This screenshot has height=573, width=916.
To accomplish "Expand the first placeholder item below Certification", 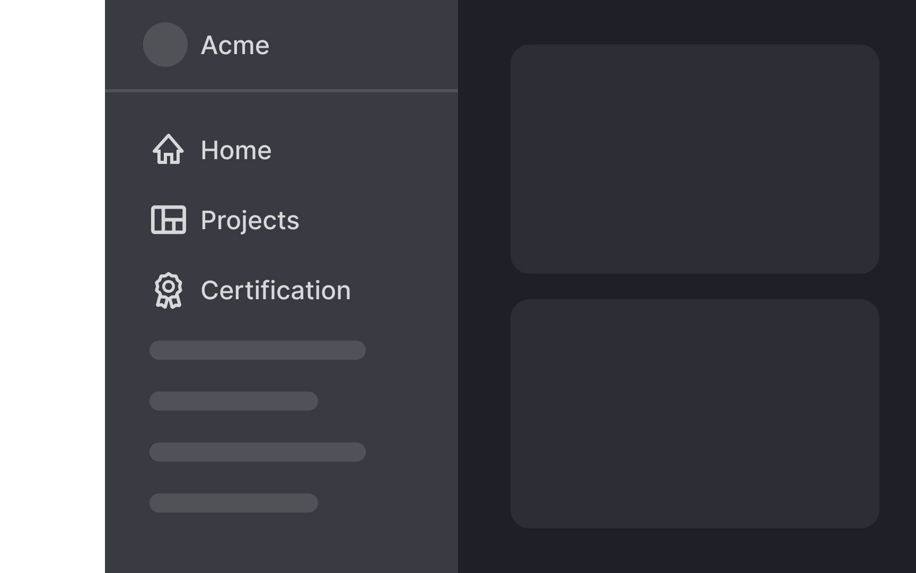I will [x=257, y=350].
